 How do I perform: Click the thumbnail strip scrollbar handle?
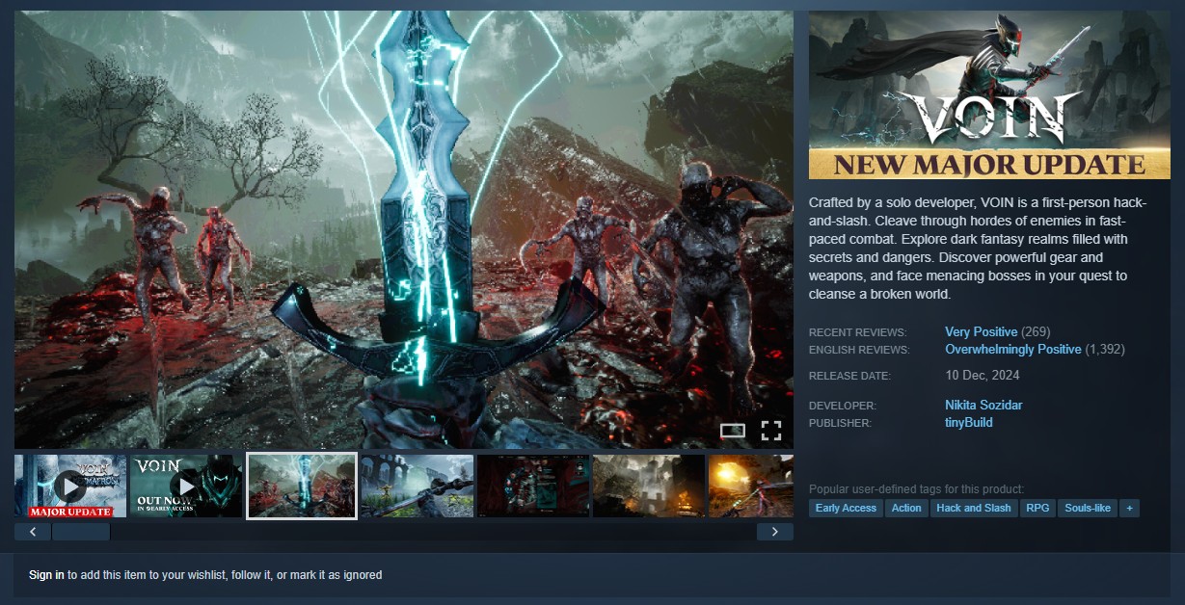pos(81,532)
